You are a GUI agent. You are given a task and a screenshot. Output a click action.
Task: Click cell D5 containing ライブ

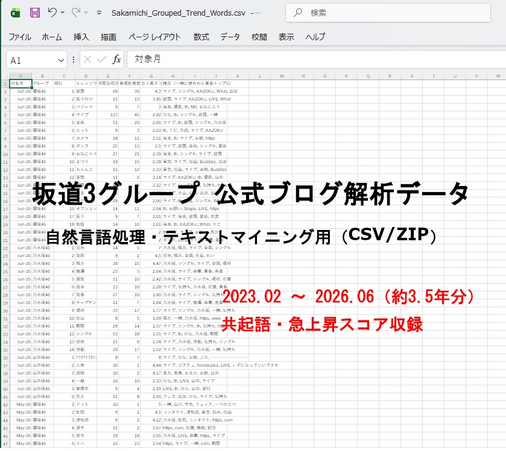coord(86,114)
